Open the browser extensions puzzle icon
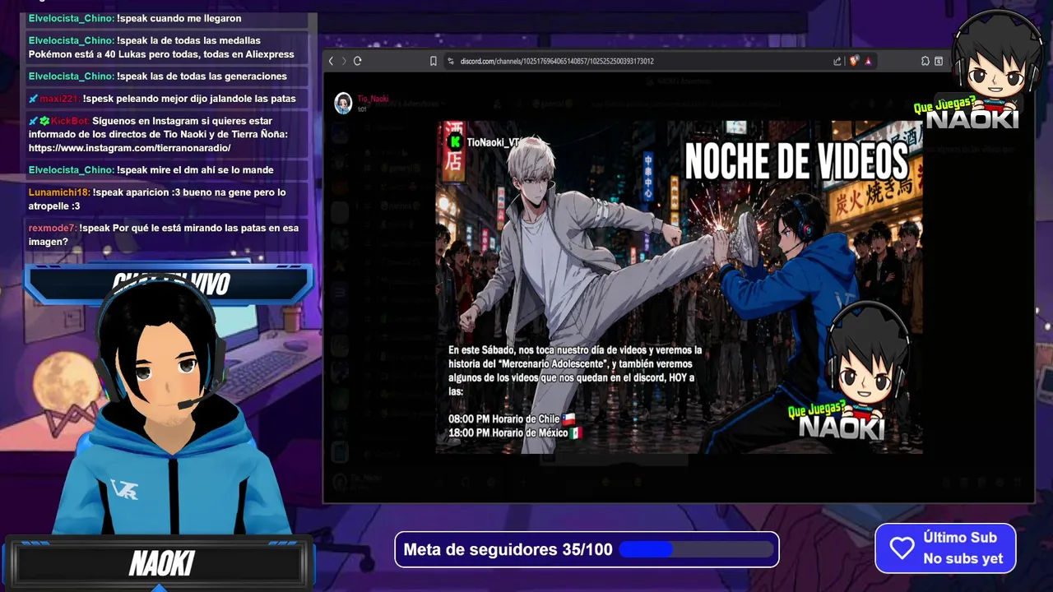Viewport: 1053px width, 592px height. pos(925,61)
